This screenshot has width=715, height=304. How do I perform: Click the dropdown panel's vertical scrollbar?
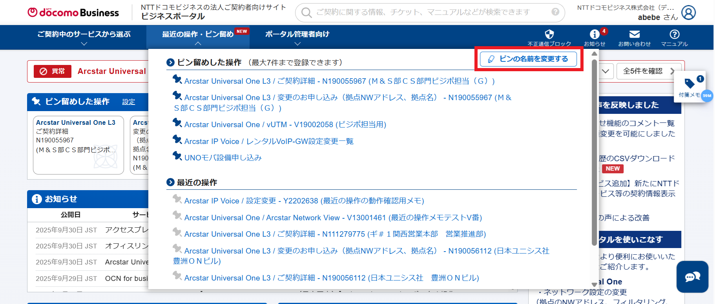click(x=594, y=153)
